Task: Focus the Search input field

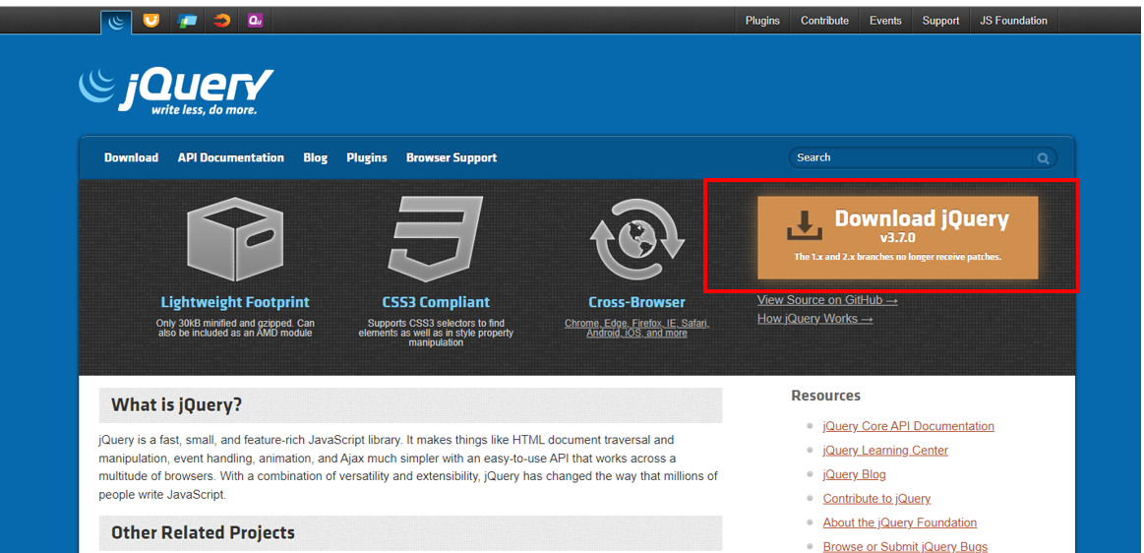Action: point(912,157)
